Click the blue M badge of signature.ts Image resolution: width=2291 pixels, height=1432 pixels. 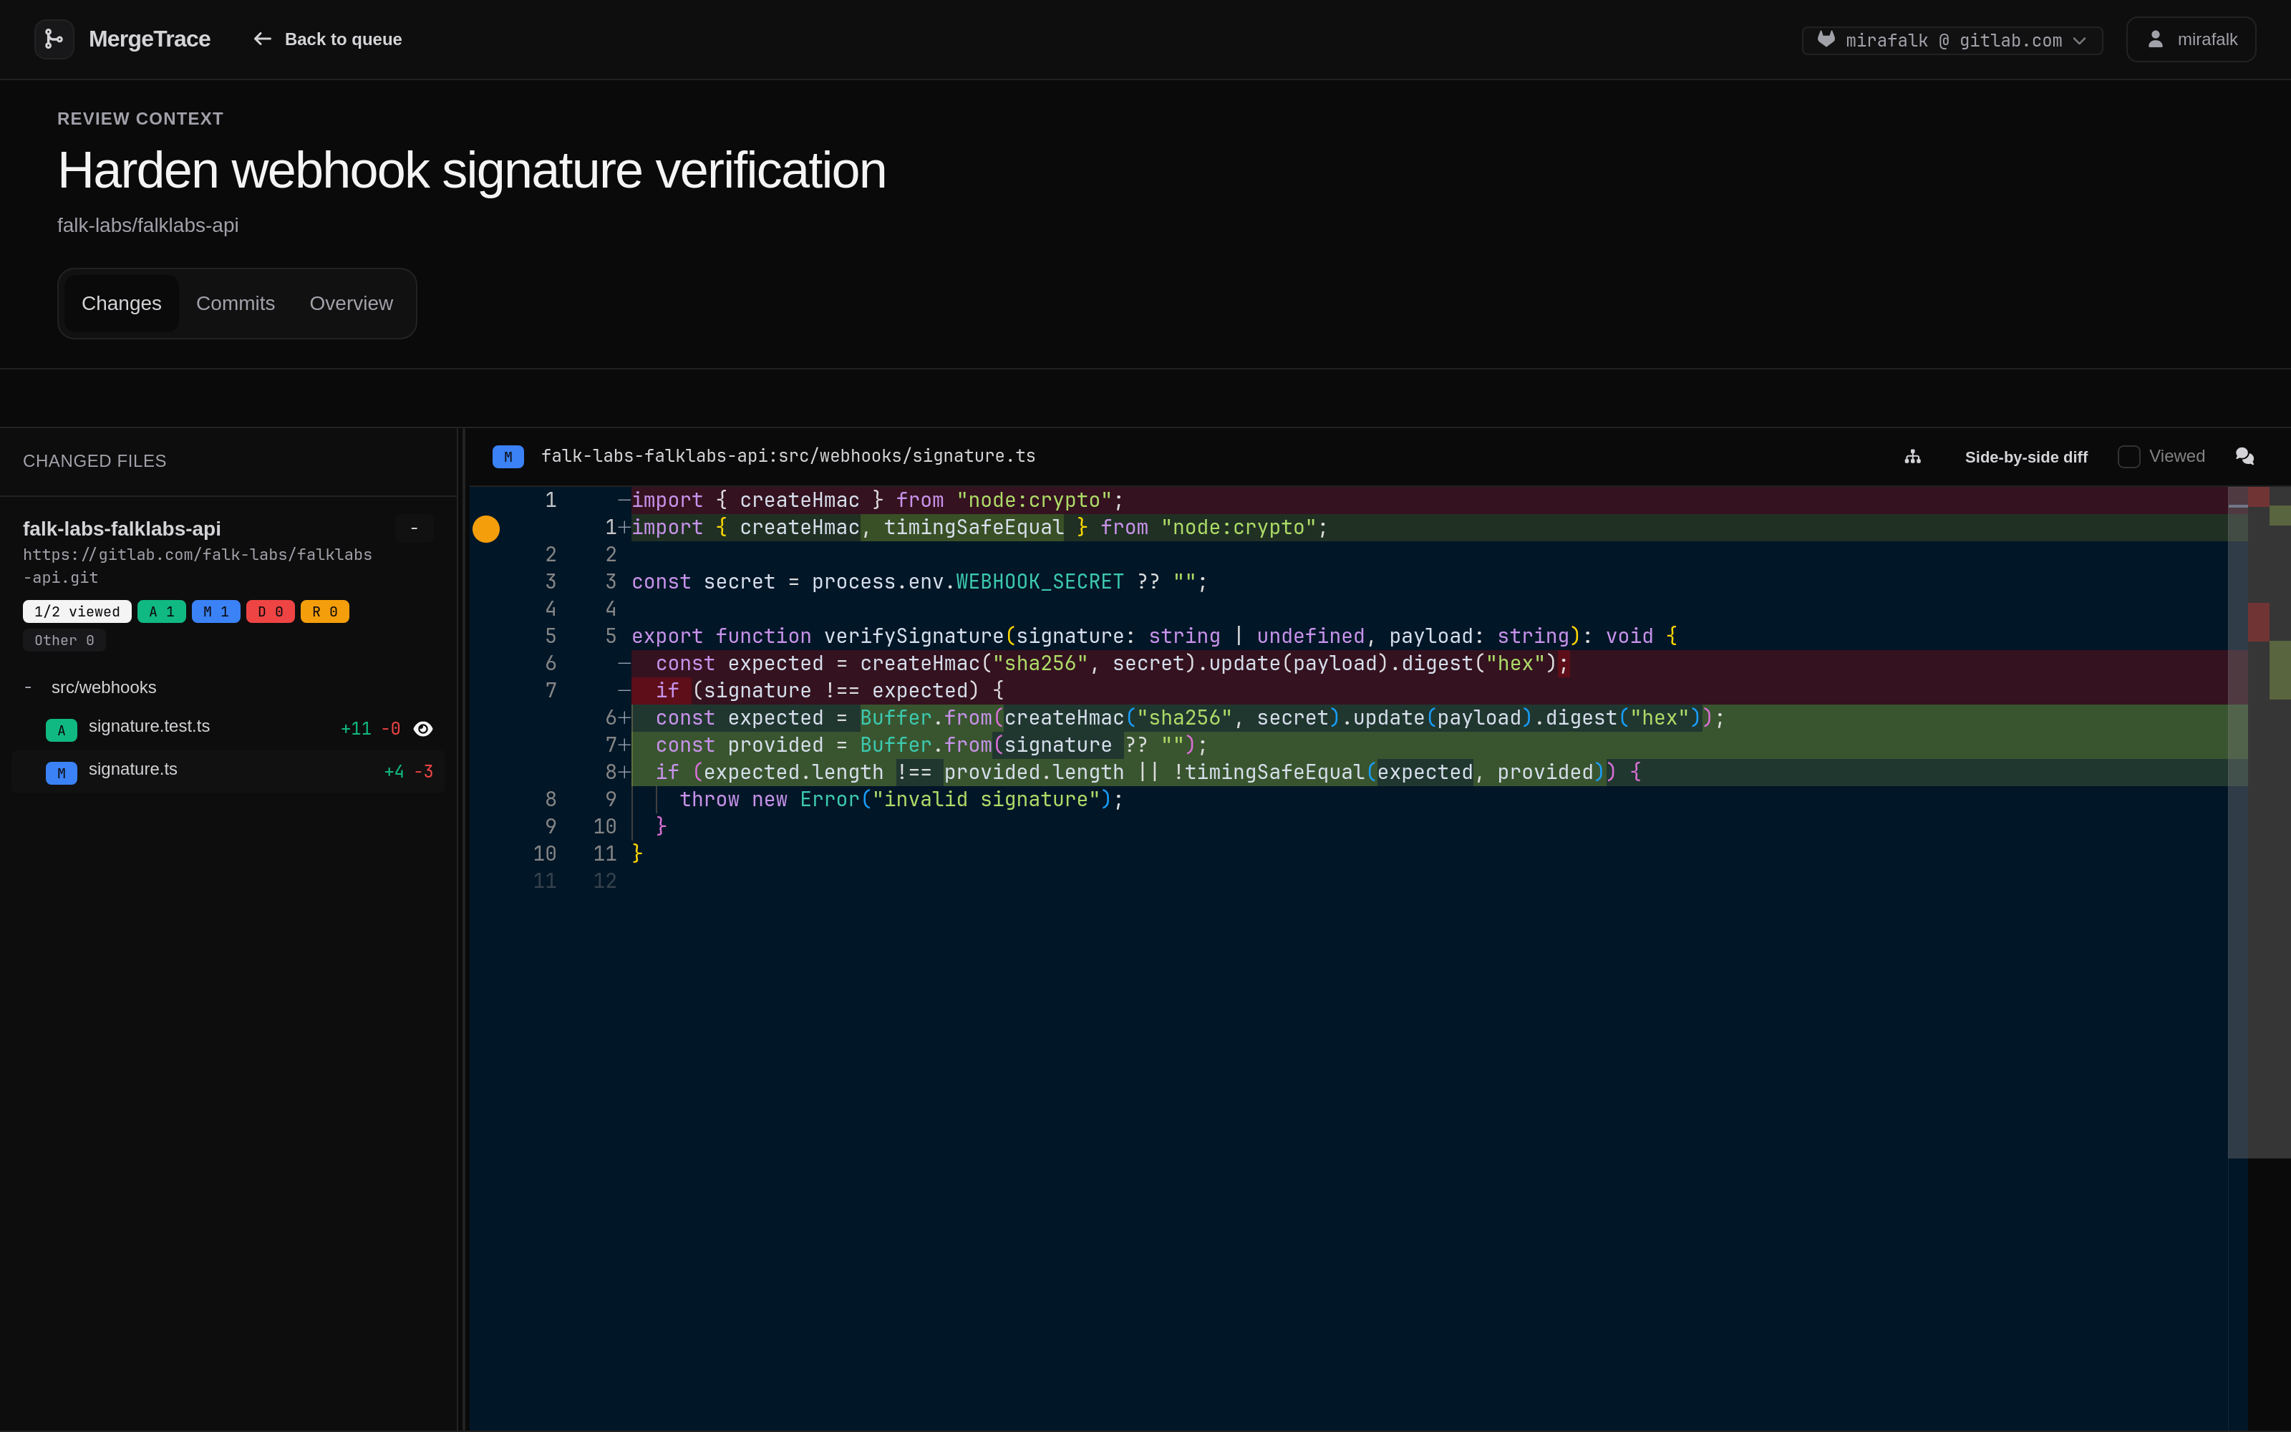coord(62,773)
